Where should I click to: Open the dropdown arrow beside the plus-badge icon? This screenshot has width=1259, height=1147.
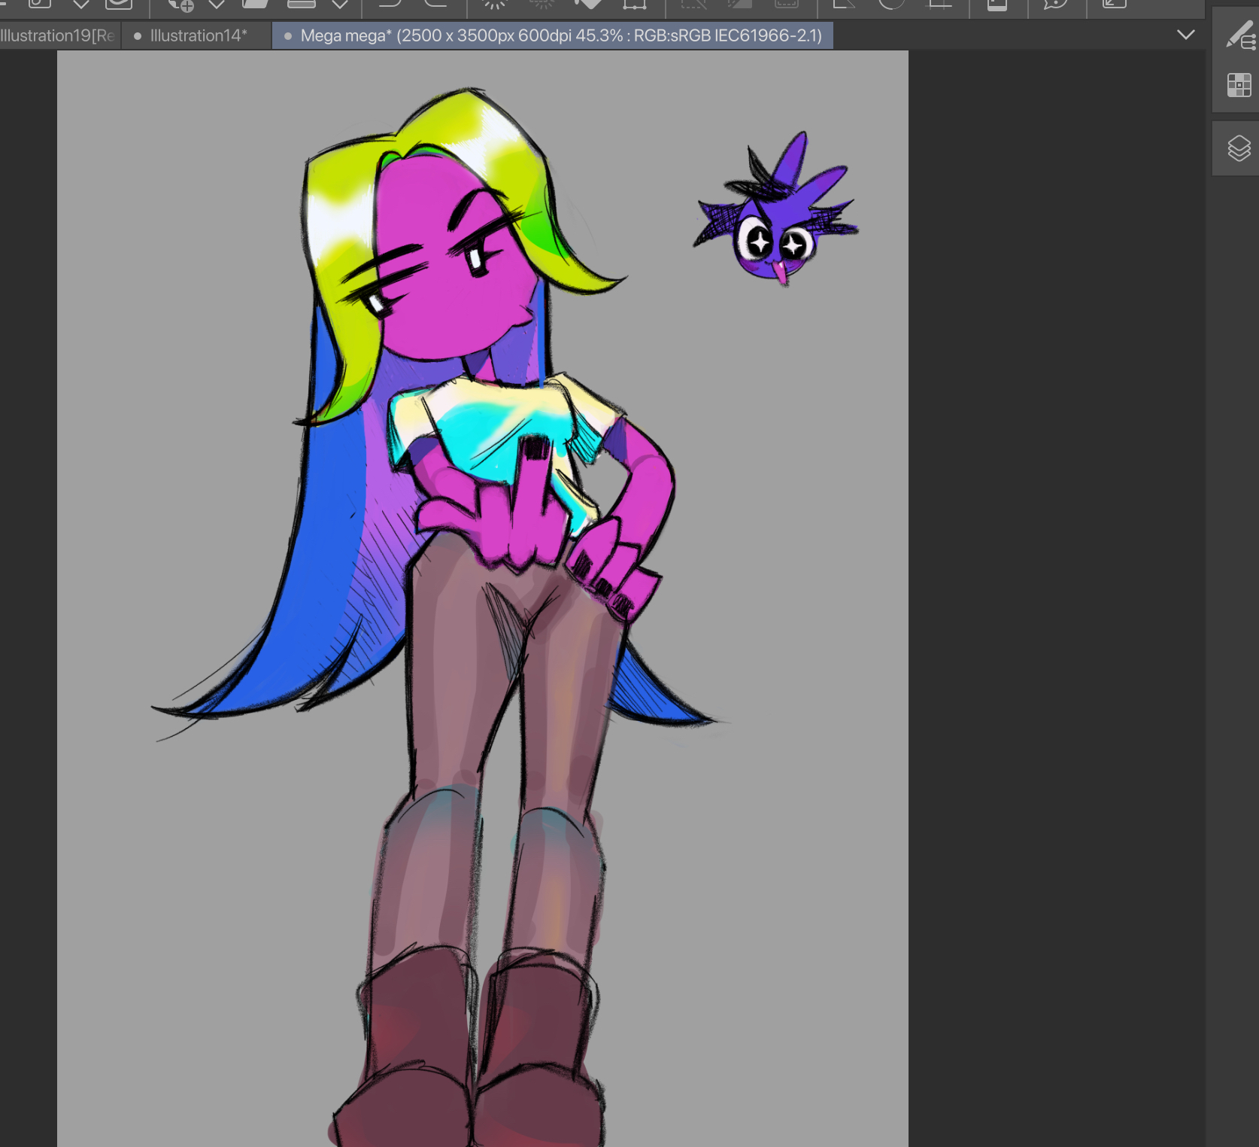click(217, 5)
